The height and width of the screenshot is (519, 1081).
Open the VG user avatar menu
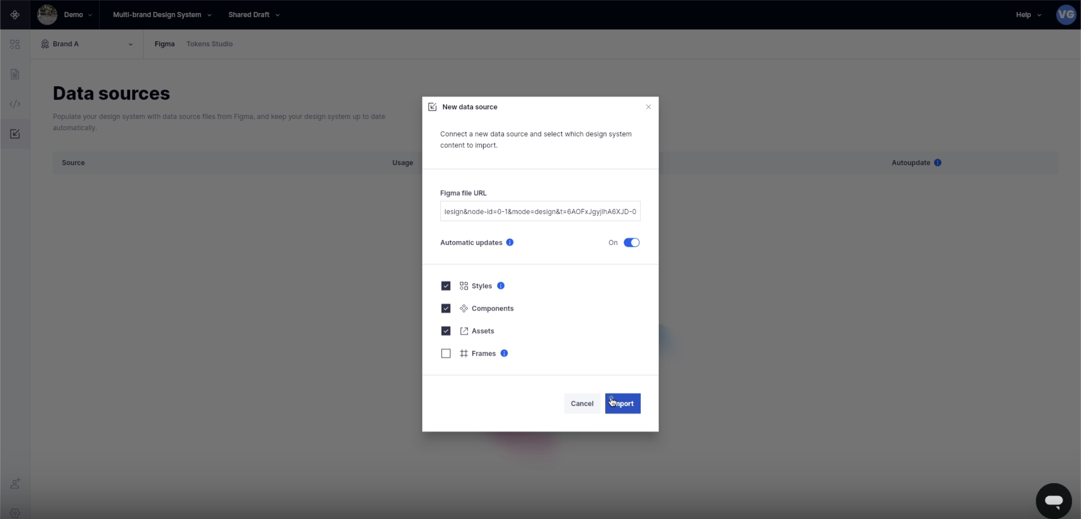tap(1066, 15)
